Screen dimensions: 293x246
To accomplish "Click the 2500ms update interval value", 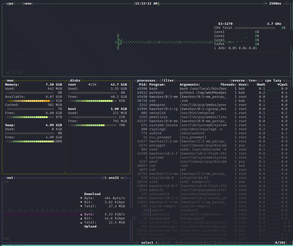I will click(x=275, y=3).
